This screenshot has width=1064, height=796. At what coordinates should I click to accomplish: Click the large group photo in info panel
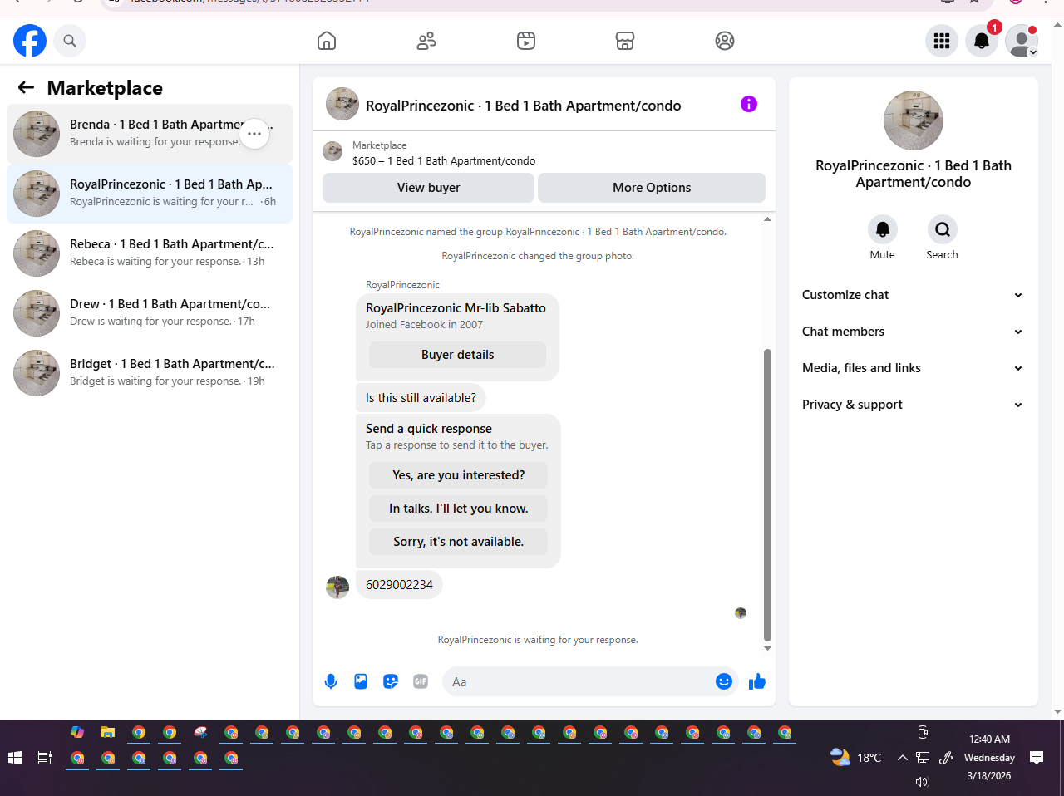pyautogui.click(x=914, y=120)
